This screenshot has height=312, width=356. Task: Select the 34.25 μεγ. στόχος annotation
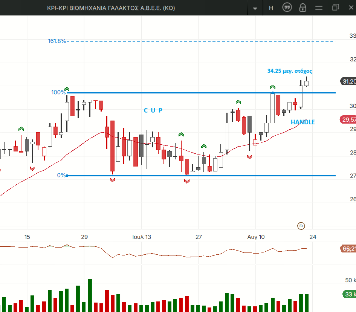tap(289, 71)
